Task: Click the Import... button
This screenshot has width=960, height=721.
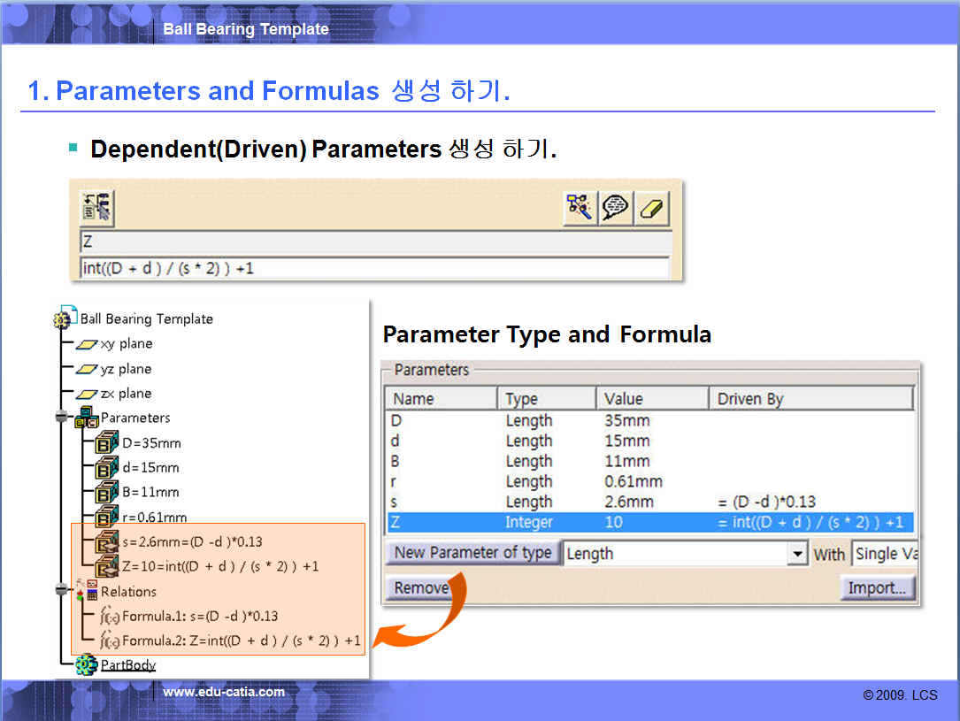Action: click(876, 588)
